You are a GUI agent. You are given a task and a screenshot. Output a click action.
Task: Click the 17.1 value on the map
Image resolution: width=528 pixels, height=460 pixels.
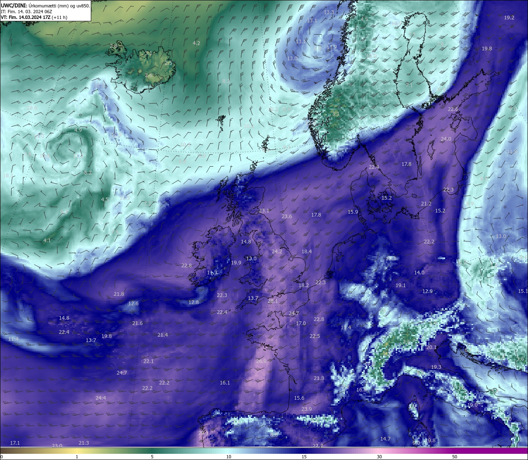point(15,443)
